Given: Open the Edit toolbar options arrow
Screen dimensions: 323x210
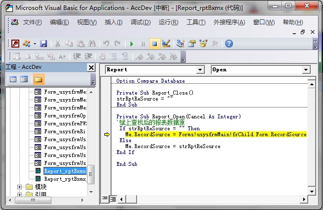Looking at the screenshot, I should (183, 57).
